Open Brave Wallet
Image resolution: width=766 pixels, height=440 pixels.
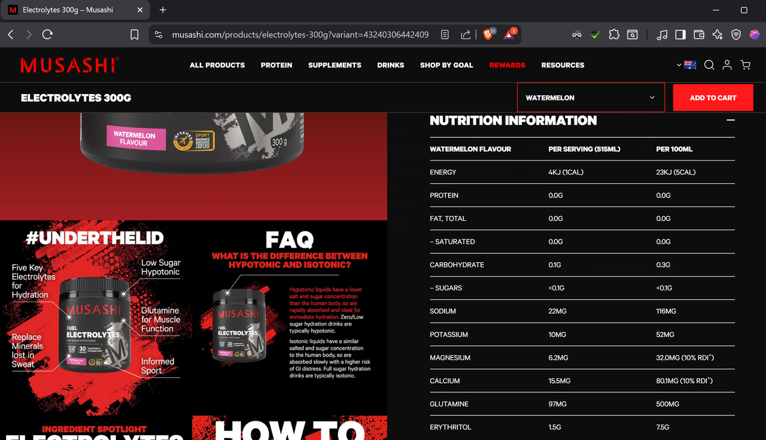[699, 35]
